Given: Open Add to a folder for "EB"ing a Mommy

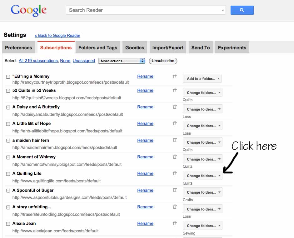Looking at the screenshot, I should [x=202, y=78].
